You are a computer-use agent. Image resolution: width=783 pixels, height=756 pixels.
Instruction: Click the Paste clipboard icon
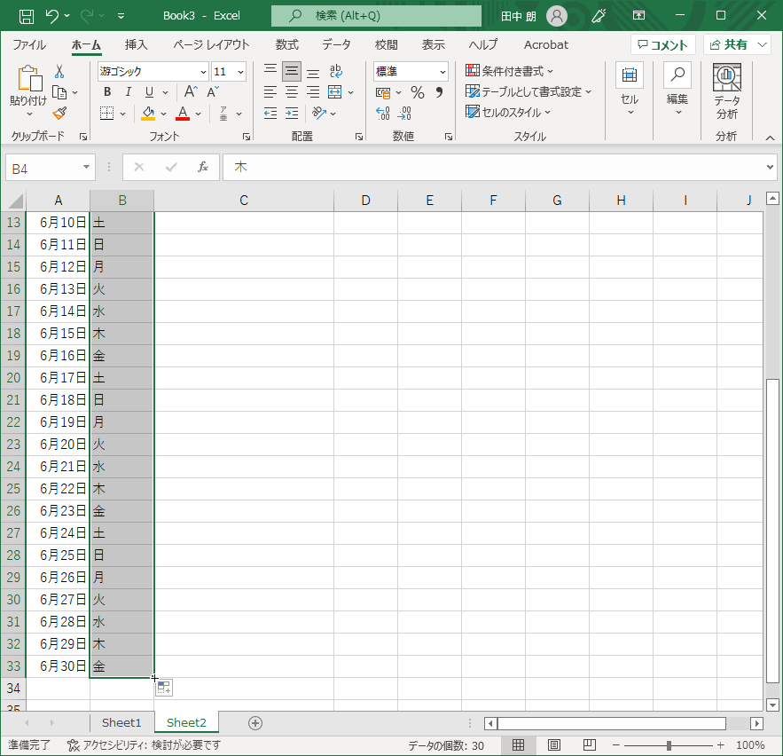coord(29,78)
